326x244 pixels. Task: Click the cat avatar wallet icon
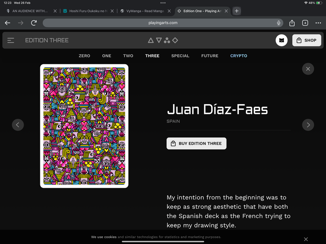(282, 40)
